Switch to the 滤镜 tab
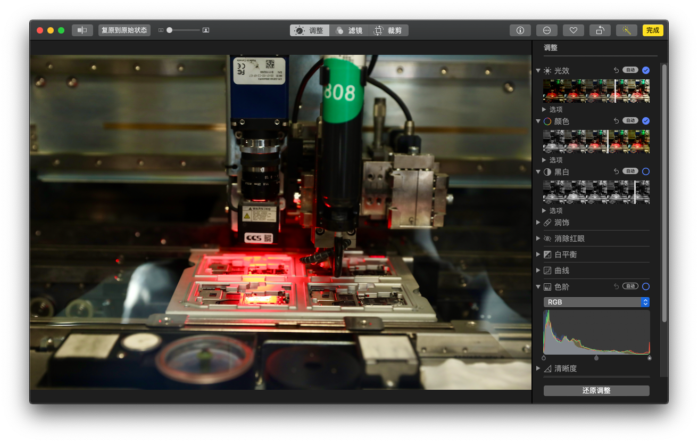The width and height of the screenshot is (698, 443). 349,30
